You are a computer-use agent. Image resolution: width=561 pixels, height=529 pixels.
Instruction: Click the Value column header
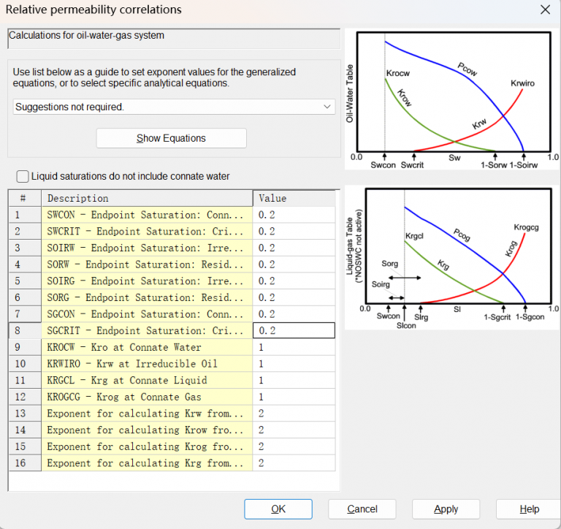294,198
